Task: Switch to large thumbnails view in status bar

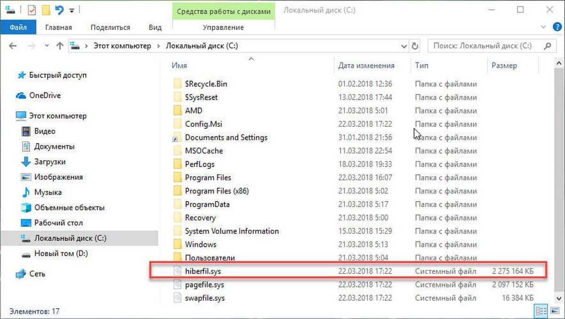Action: (x=554, y=311)
